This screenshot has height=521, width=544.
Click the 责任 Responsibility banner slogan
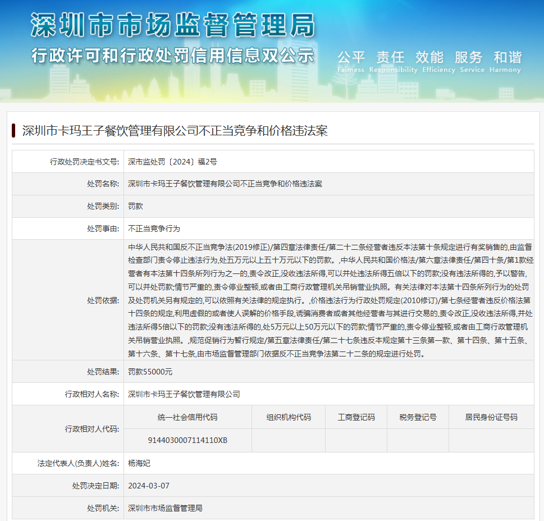pos(393,62)
